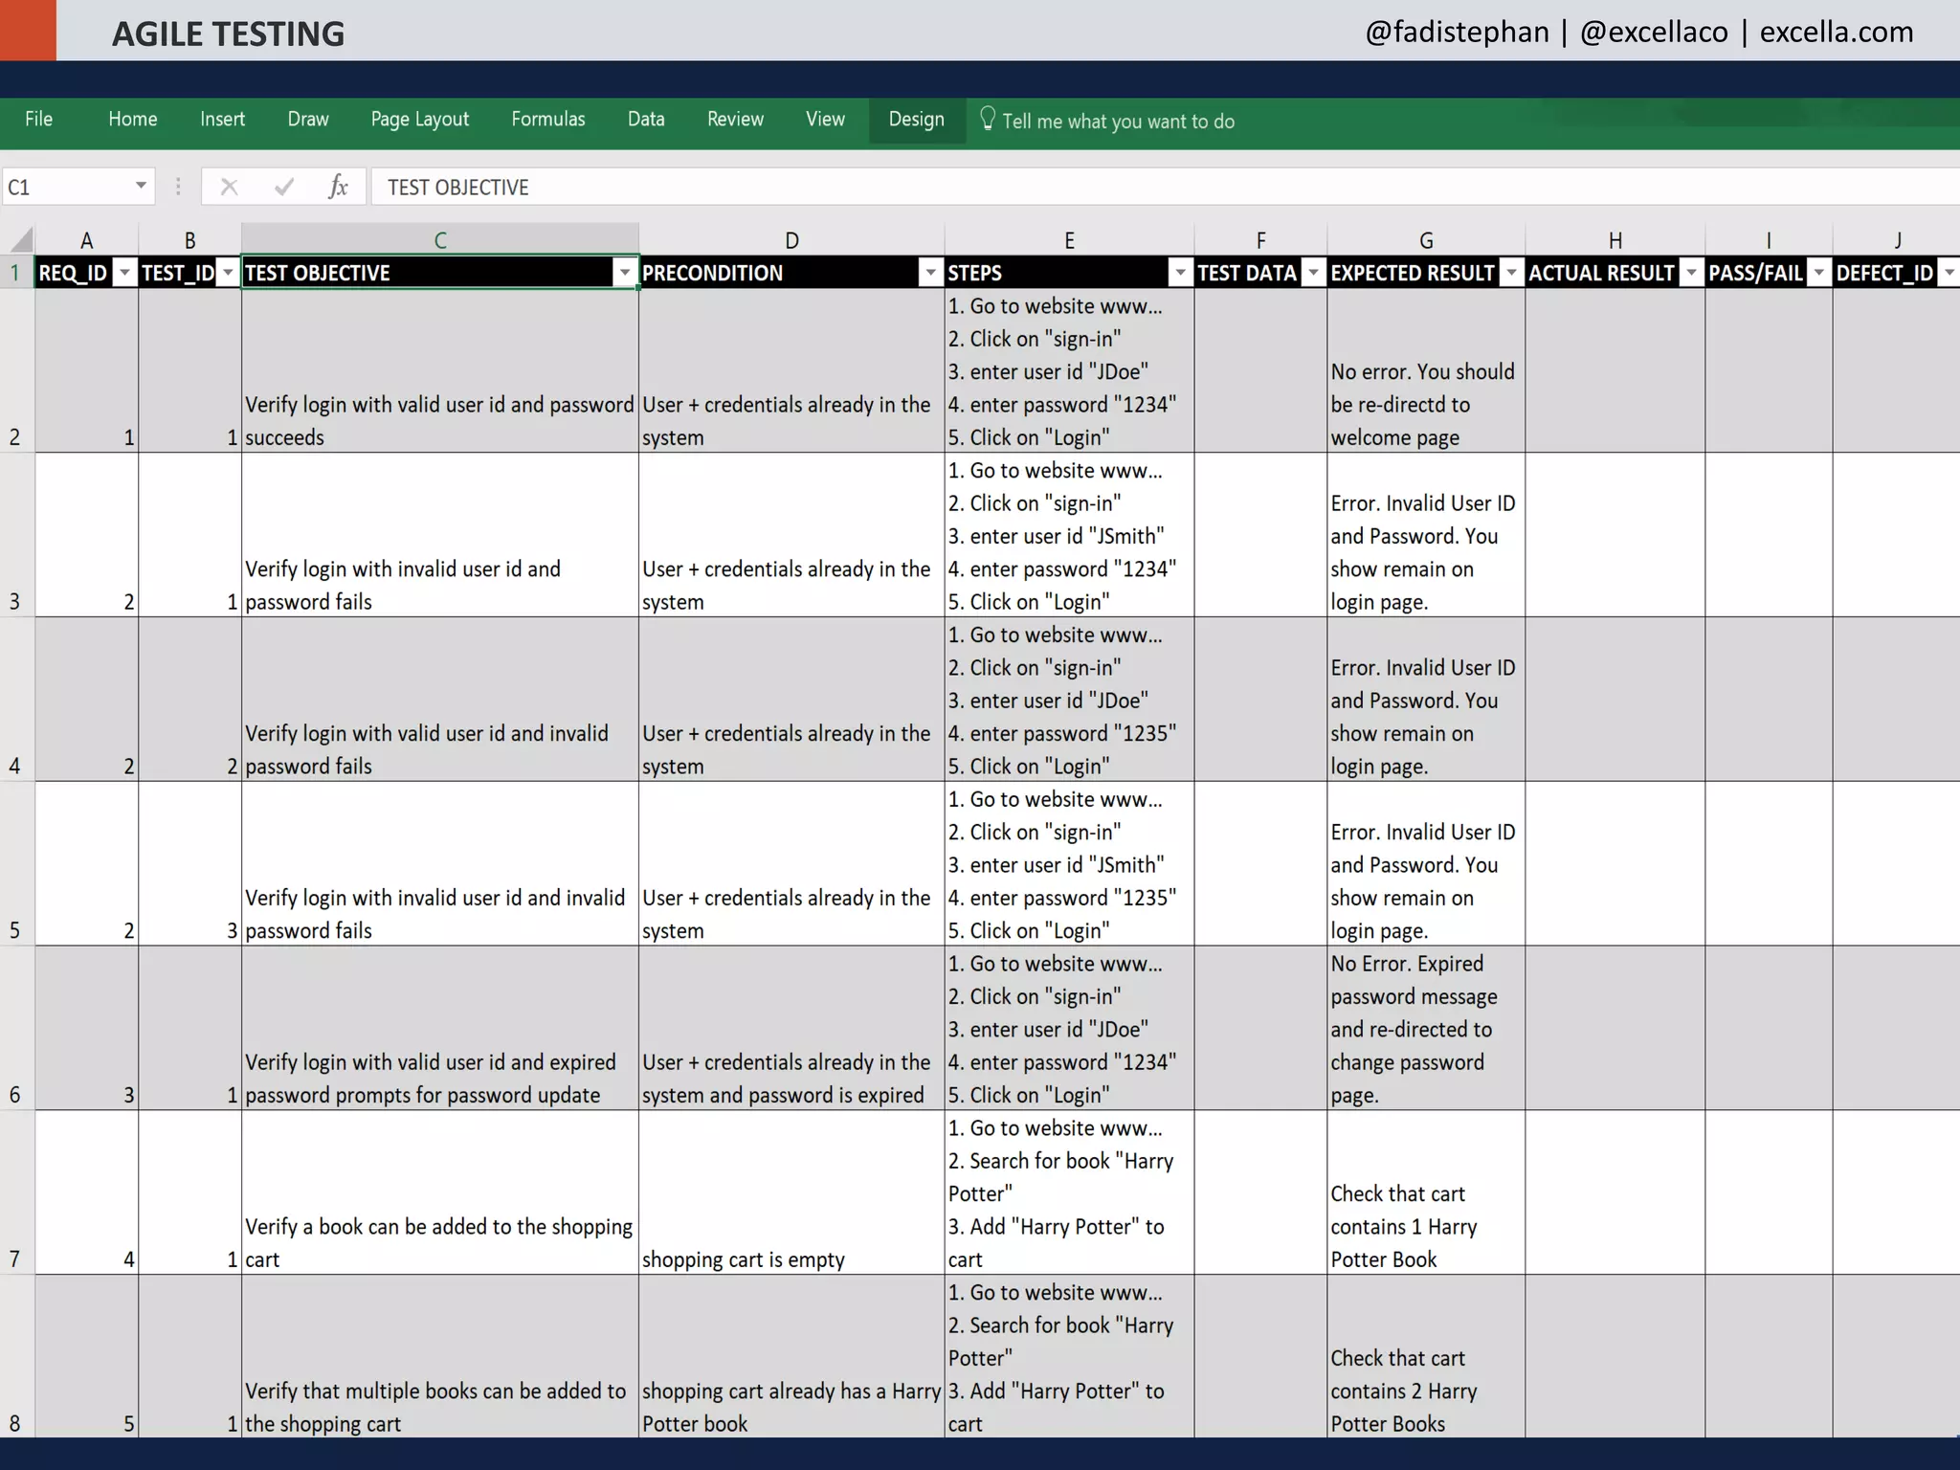
Task: Click the insert function fx icon
Action: point(338,187)
